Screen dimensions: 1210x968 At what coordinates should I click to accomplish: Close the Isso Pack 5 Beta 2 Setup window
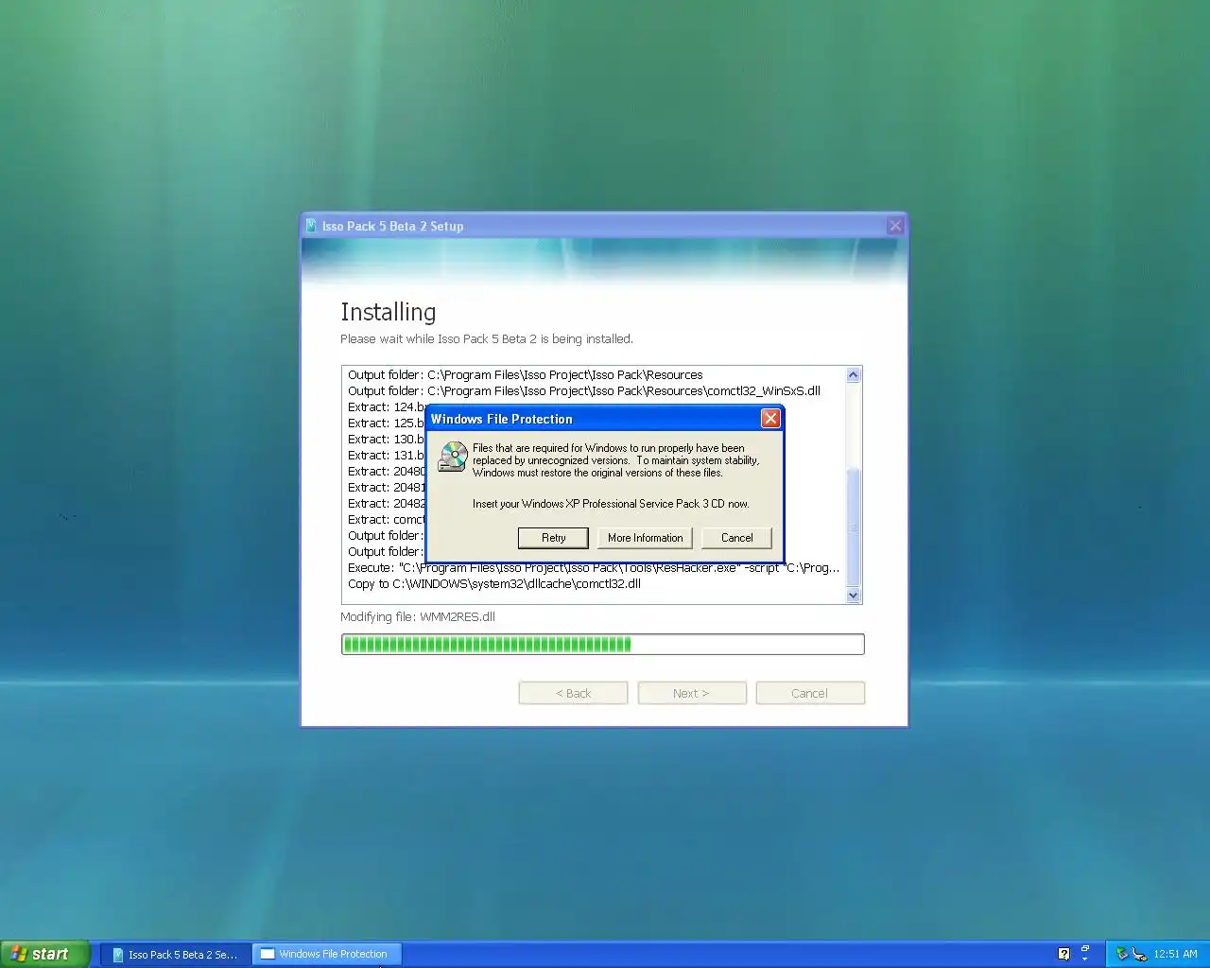pos(895,226)
